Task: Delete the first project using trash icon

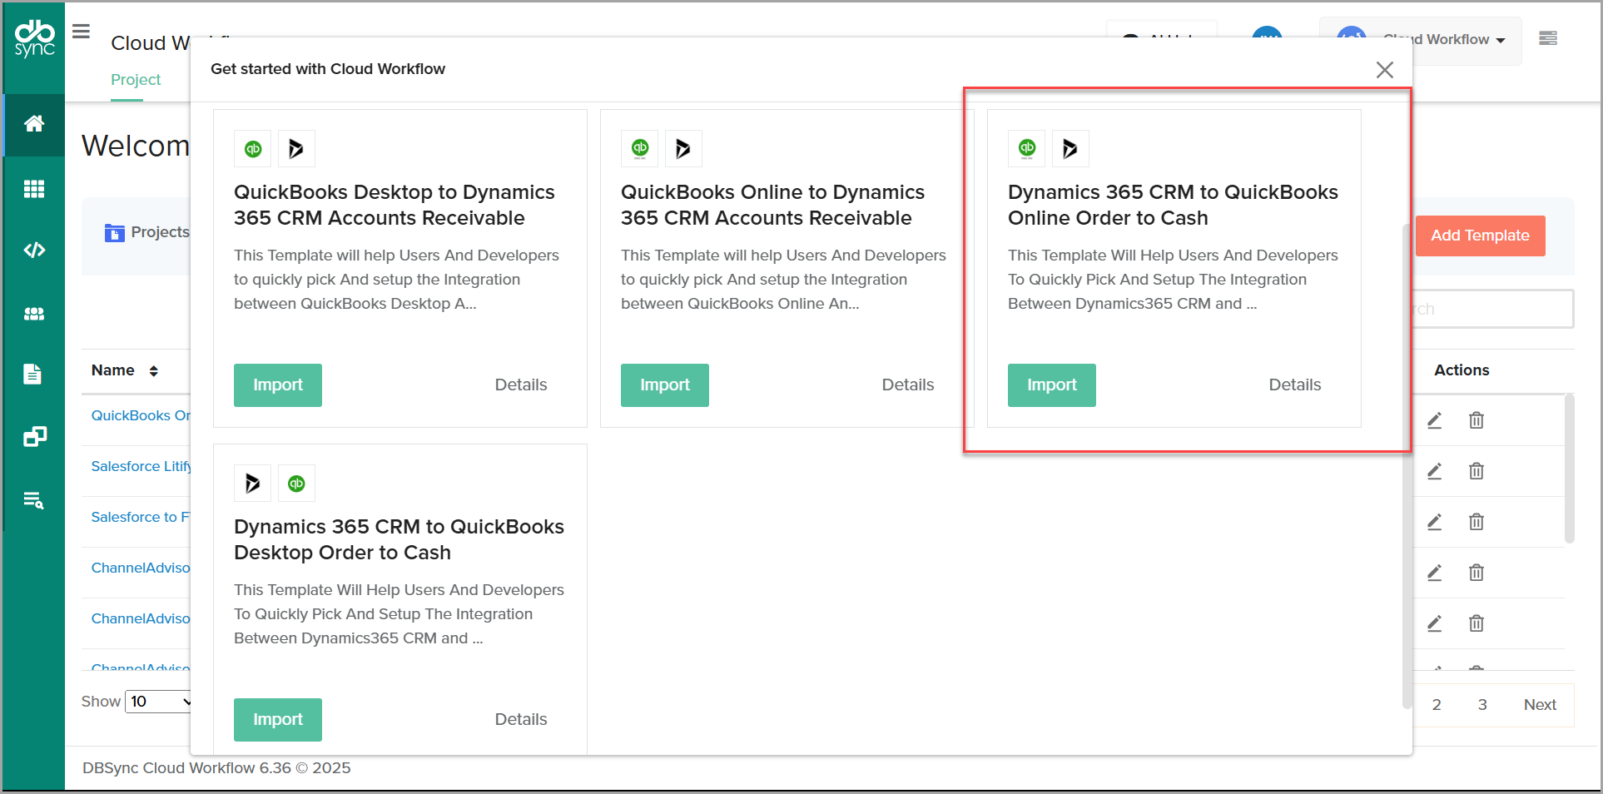Action: (1476, 420)
